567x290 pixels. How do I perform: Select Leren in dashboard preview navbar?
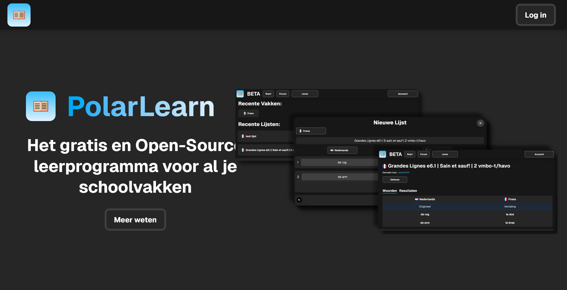(305, 94)
